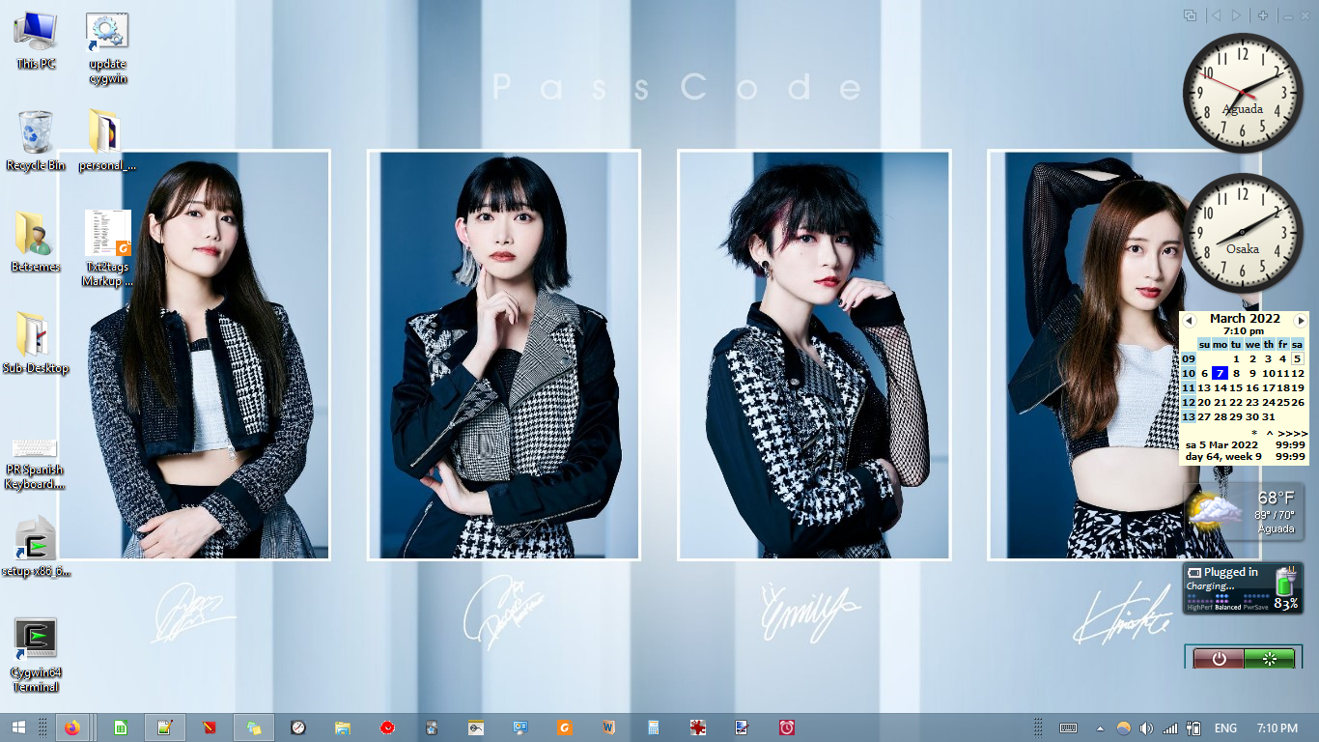The height and width of the screenshot is (742, 1319).
Task: Open the red splat taskbar app
Action: click(x=698, y=728)
